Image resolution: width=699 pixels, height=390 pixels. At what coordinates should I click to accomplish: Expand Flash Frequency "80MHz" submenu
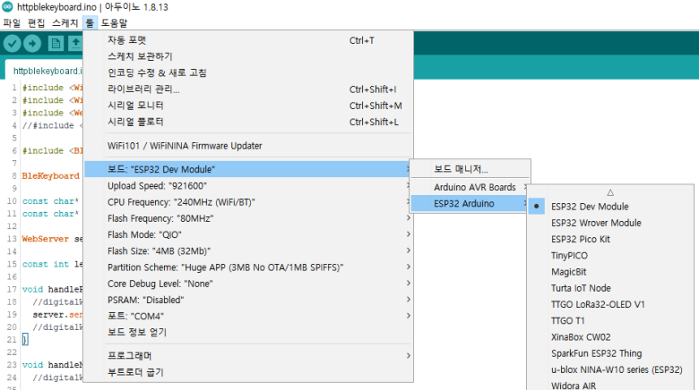point(248,218)
